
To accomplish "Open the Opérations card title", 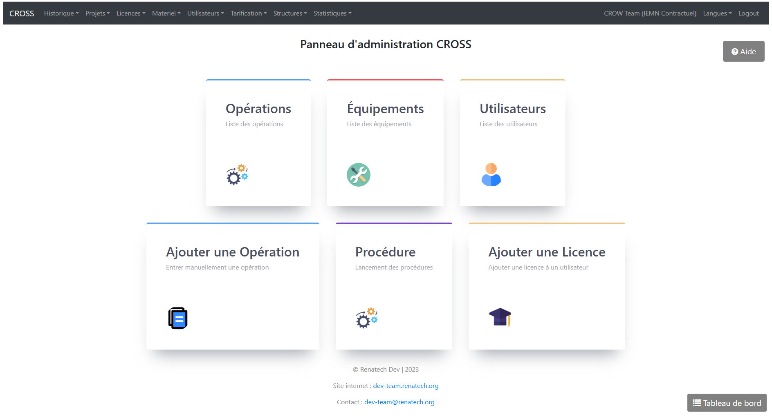I will pos(258,109).
